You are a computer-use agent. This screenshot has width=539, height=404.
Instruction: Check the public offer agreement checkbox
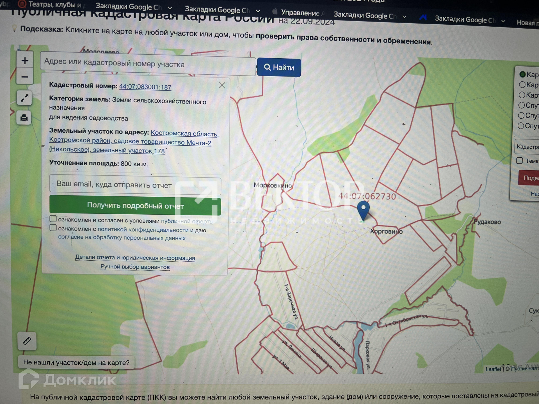click(x=53, y=219)
